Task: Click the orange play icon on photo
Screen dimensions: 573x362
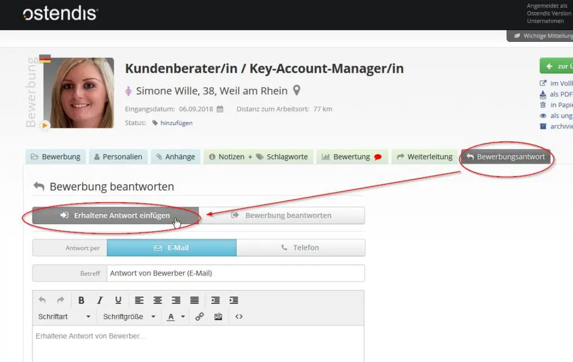Action: tap(45, 125)
